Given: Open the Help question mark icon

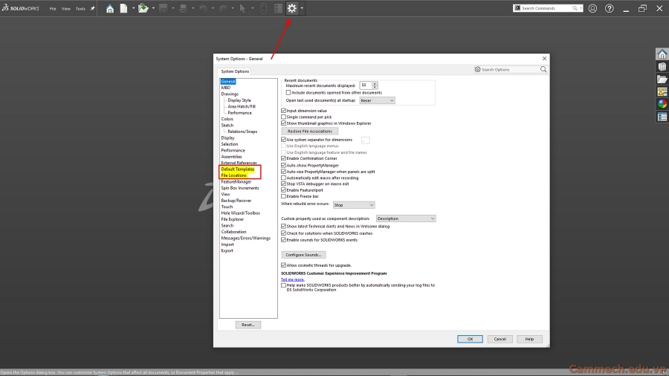Looking at the screenshot, I should 610,8.
